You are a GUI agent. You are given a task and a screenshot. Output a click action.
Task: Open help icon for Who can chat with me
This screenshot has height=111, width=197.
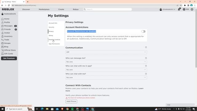tap(146, 74)
